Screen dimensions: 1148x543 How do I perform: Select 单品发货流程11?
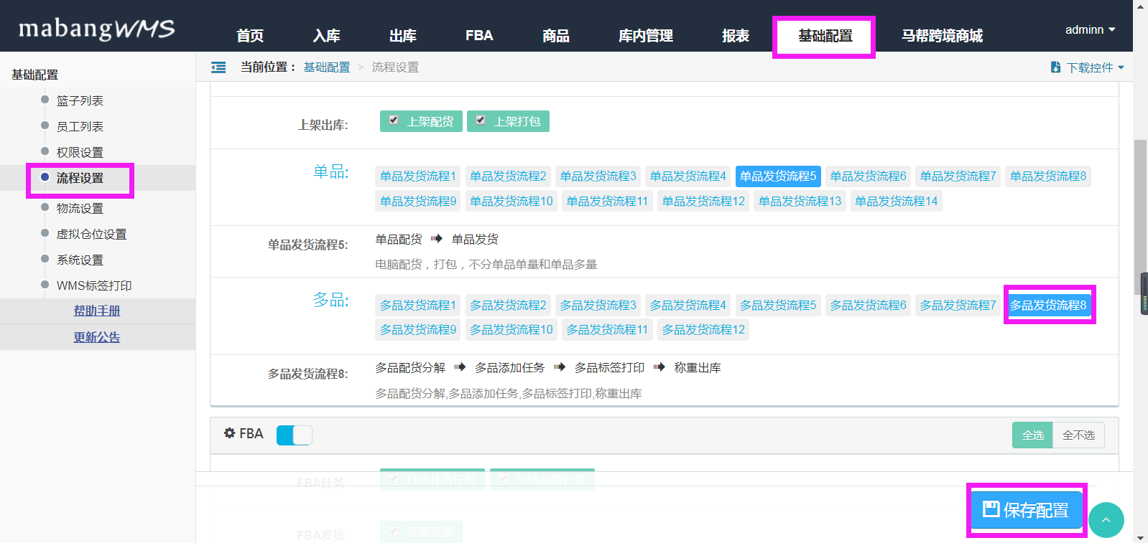[607, 202]
